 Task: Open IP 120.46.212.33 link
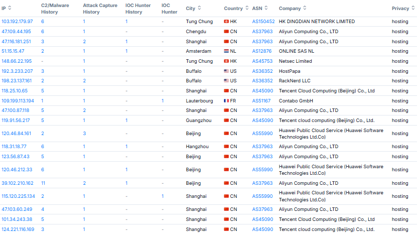(17, 170)
